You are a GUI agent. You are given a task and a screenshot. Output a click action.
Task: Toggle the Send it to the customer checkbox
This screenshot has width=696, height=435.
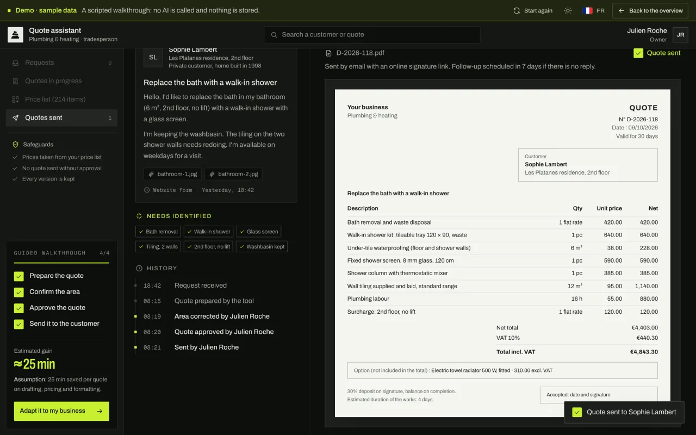(19, 324)
